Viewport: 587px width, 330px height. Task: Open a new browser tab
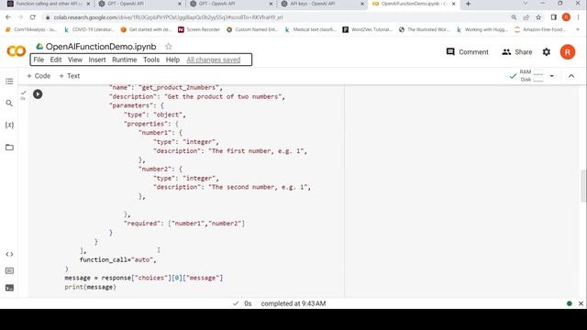468,4
